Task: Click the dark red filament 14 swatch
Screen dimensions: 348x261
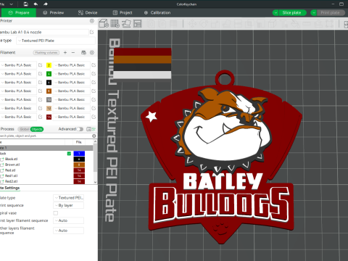Action: coord(49,117)
